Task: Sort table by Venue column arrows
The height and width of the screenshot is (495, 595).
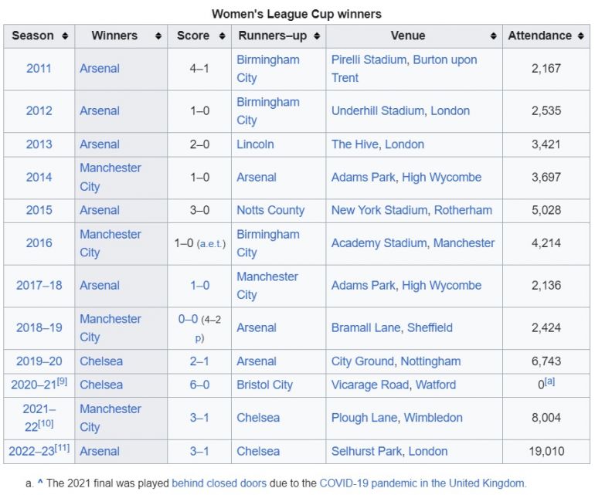Action: click(x=493, y=36)
